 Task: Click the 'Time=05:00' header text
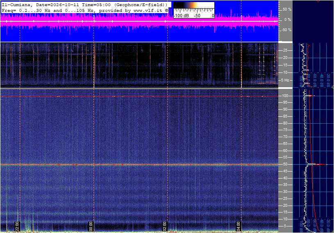coord(96,5)
